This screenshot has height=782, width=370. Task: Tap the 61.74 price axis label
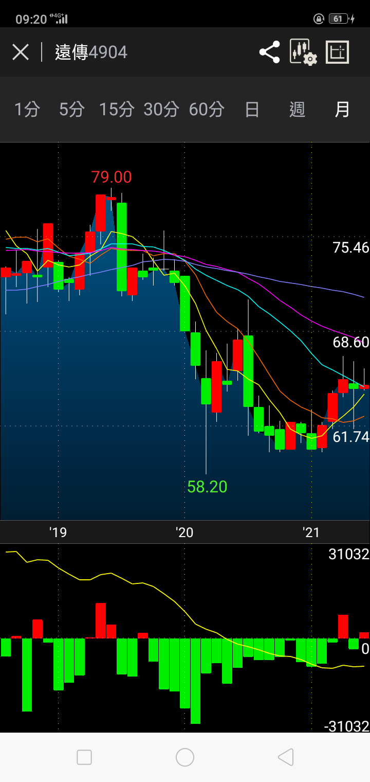pos(351,437)
